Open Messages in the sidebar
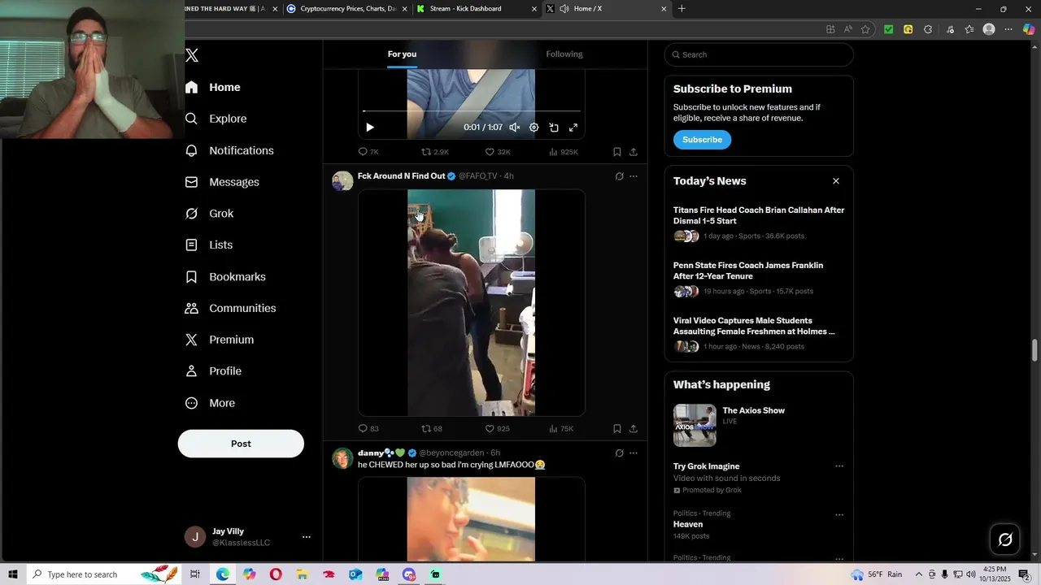 (x=222, y=182)
